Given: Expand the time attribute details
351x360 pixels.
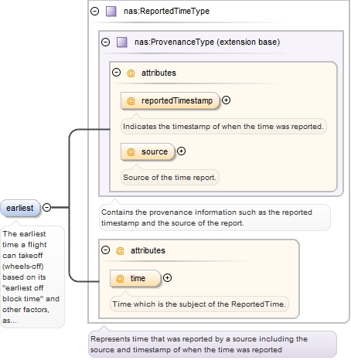Looking at the screenshot, I should coord(168,277).
